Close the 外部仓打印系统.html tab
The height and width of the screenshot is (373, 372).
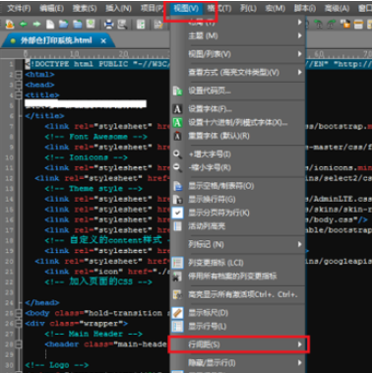tap(103, 41)
